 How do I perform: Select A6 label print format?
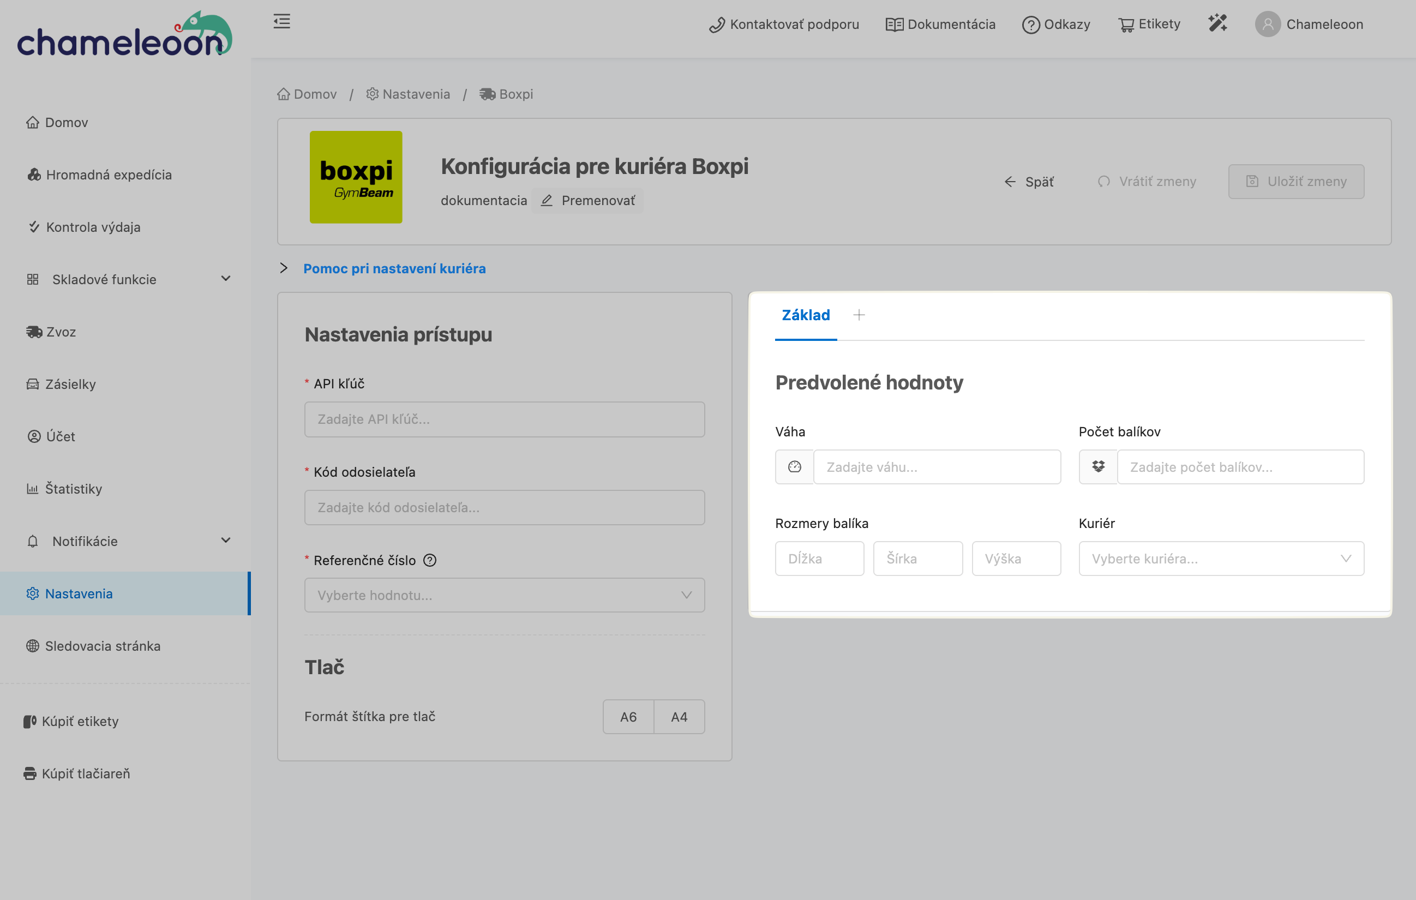pos(628,717)
